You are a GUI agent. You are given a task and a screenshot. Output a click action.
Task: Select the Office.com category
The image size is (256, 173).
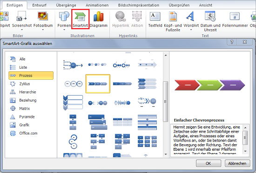31,133
